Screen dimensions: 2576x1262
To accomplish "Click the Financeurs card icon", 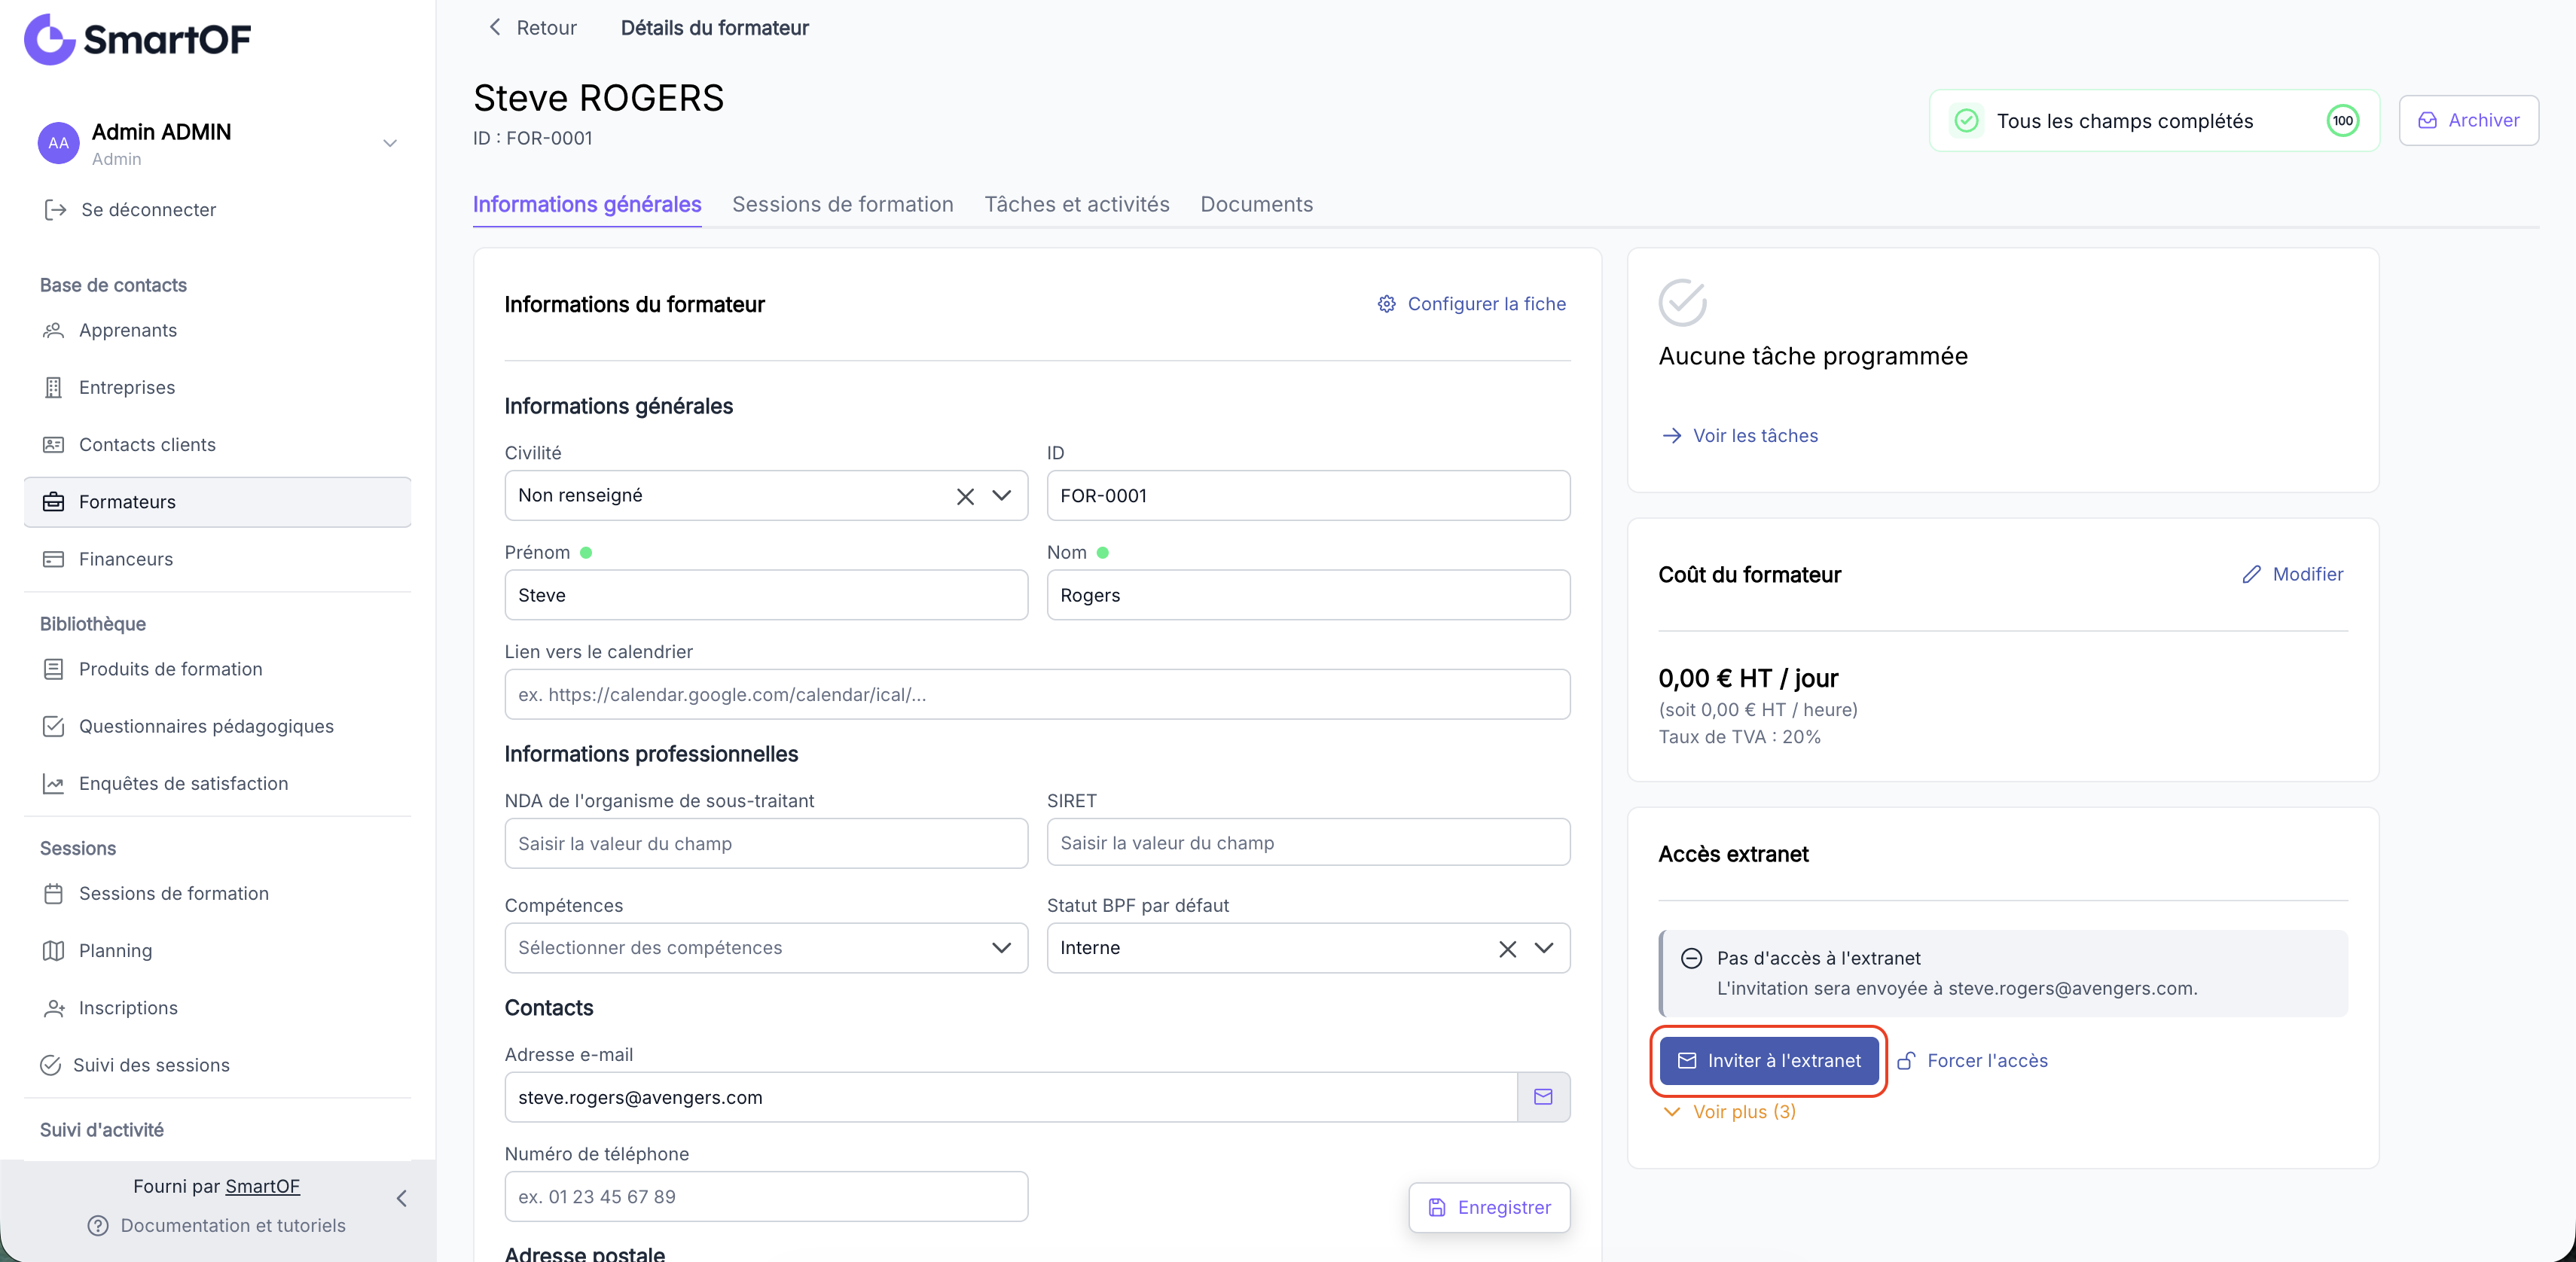I will coord(53,559).
